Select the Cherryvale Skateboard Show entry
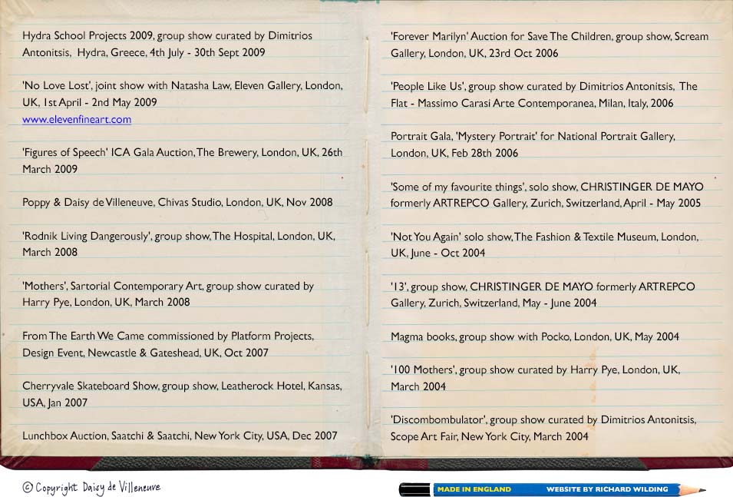Viewport: 733px width, 497px height. tap(182, 394)
